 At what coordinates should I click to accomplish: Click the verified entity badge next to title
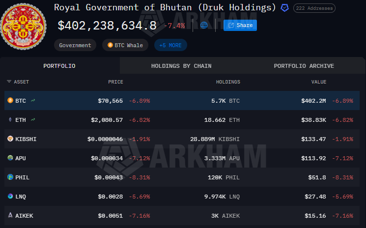[284, 8]
